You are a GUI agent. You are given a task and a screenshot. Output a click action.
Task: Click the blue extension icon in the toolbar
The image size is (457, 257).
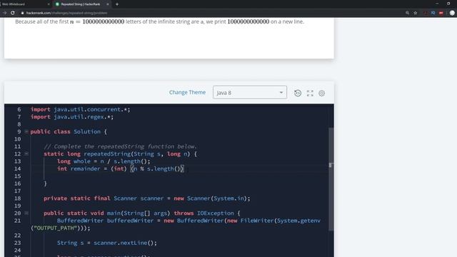[433, 13]
